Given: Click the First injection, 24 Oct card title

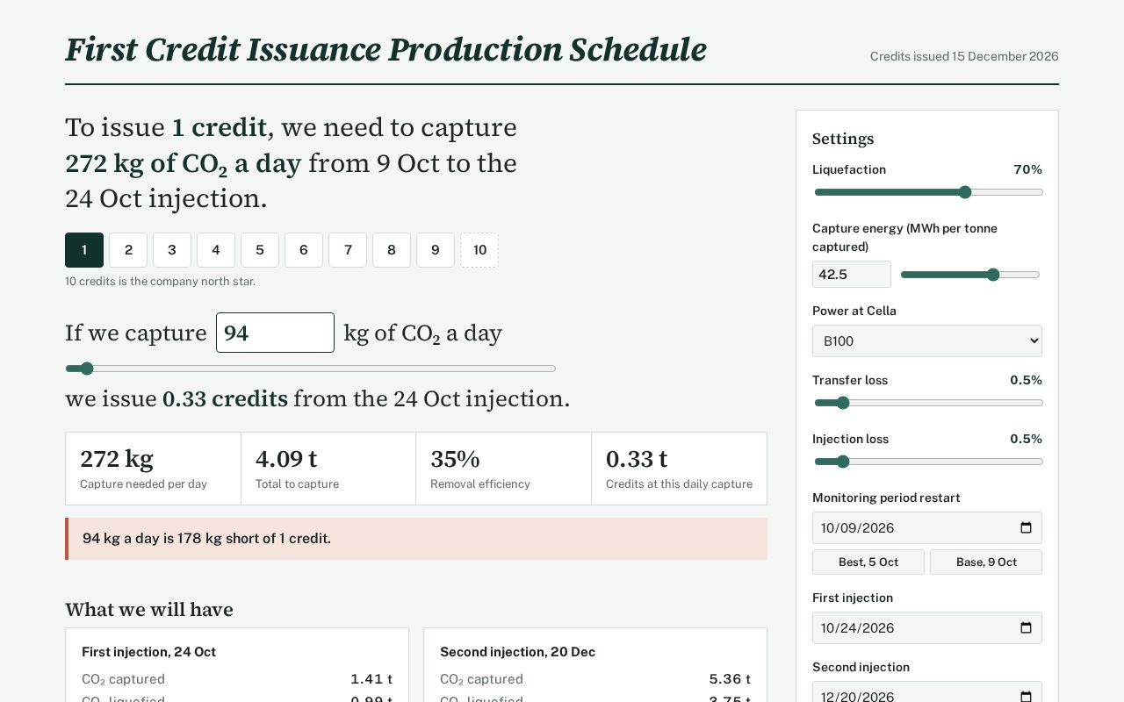Looking at the screenshot, I should [x=148, y=652].
